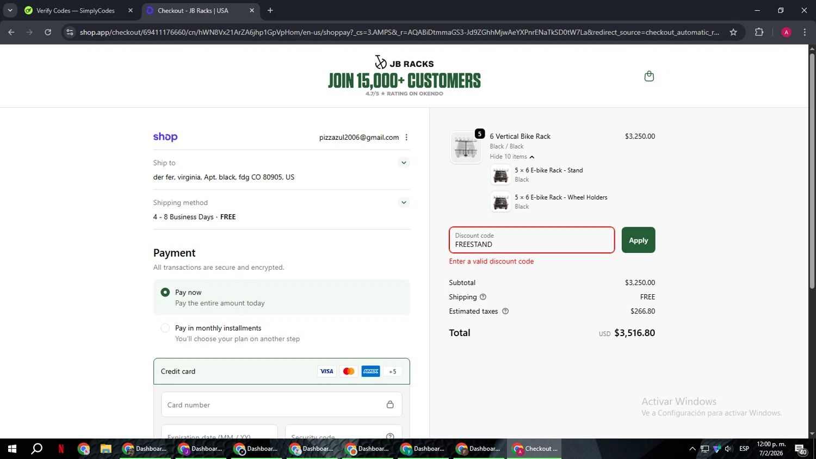Expand the Ship to section

tap(404, 163)
